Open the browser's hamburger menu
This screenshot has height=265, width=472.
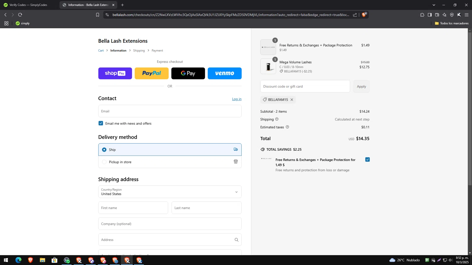[466, 15]
